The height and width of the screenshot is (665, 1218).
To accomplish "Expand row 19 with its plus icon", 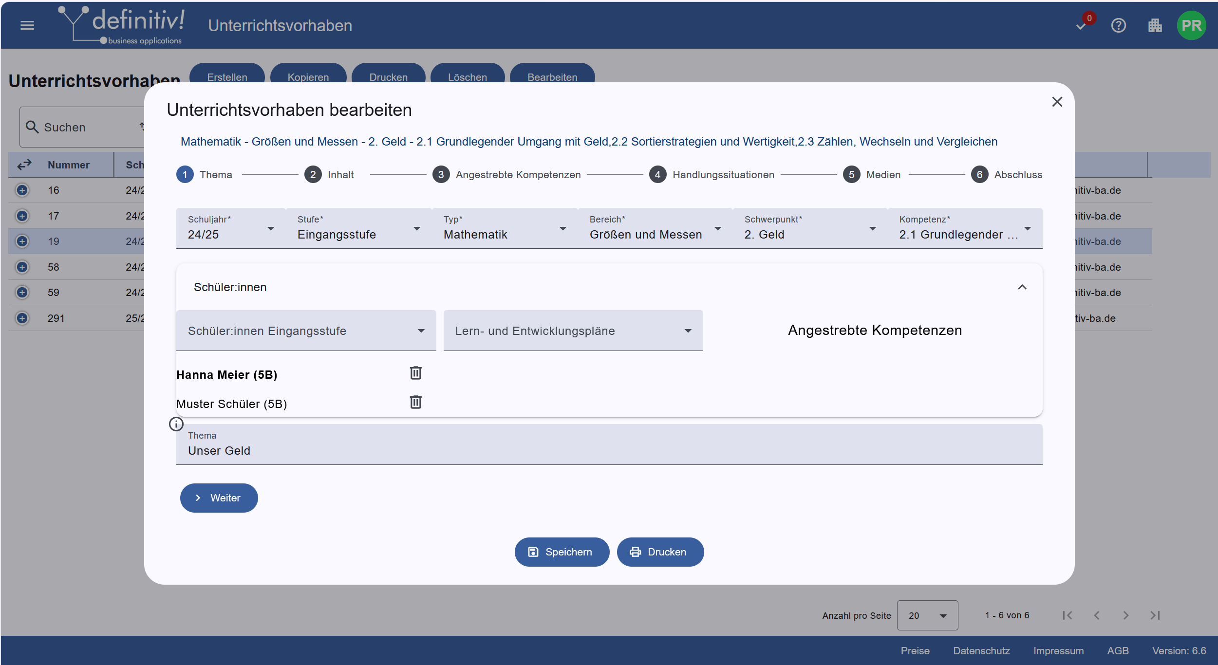I will tap(22, 241).
